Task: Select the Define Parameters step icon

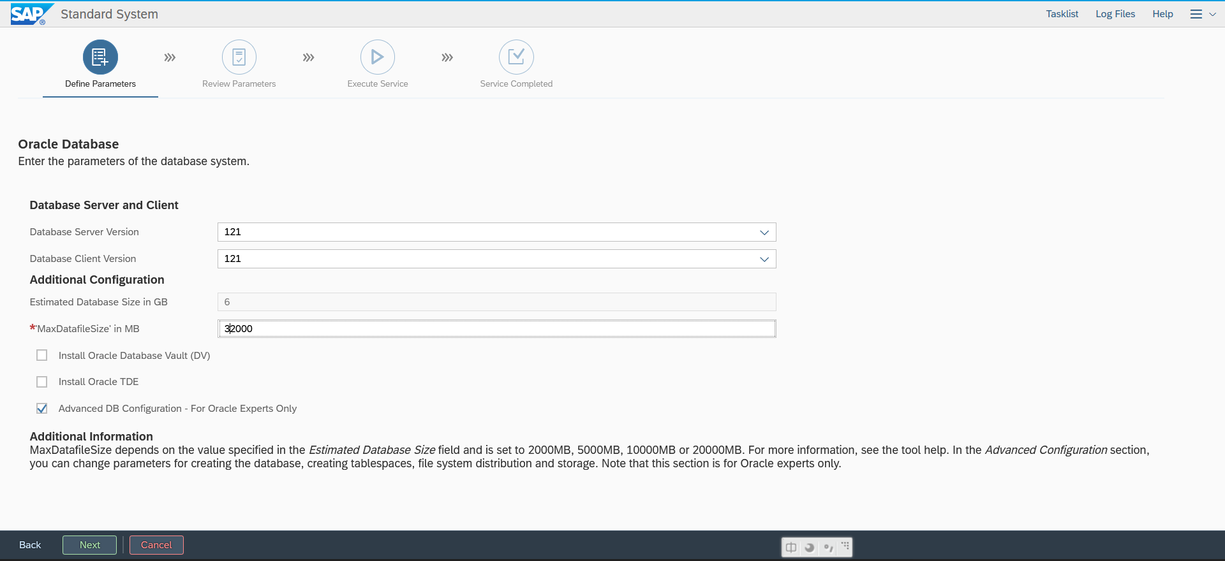Action: click(x=100, y=57)
